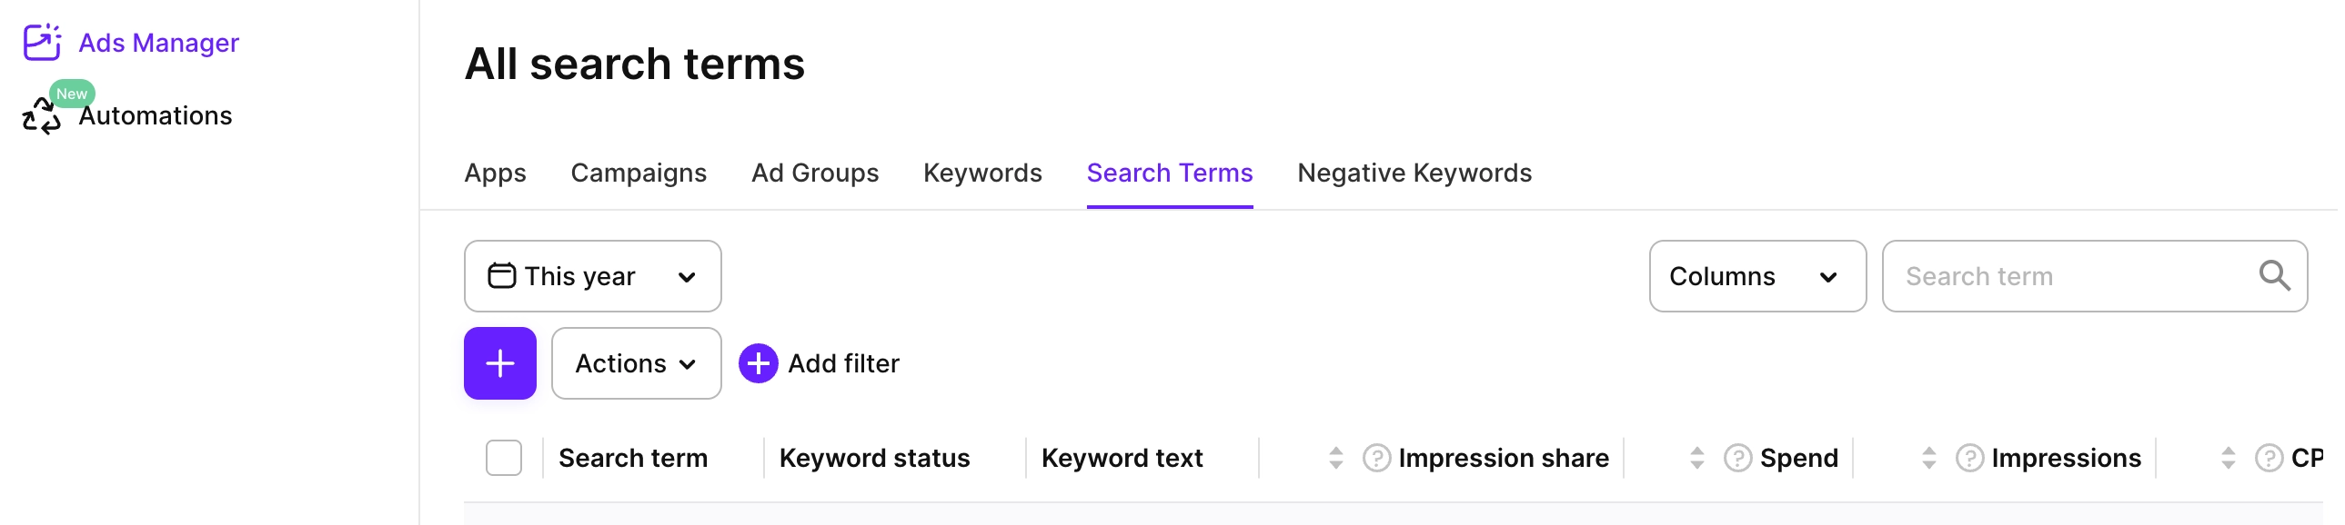
Task: Click the Impression share column header
Action: click(1502, 458)
